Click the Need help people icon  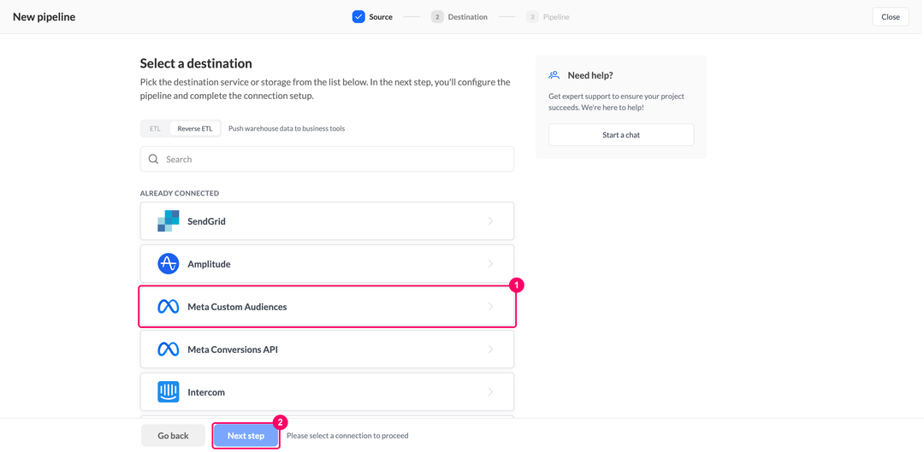(x=554, y=75)
